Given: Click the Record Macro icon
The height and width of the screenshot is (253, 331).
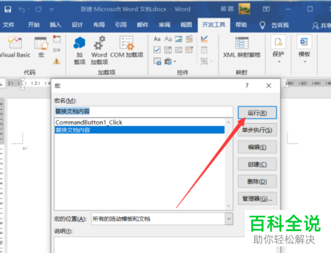Looking at the screenshot, I should 57,39.
